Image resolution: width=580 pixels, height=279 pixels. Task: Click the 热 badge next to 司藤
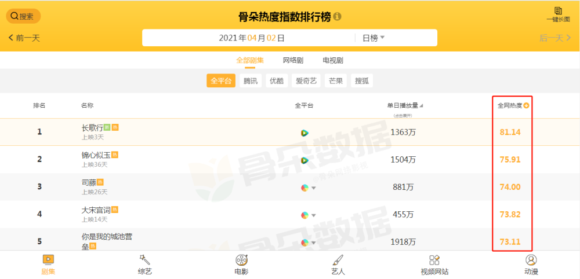point(100,182)
